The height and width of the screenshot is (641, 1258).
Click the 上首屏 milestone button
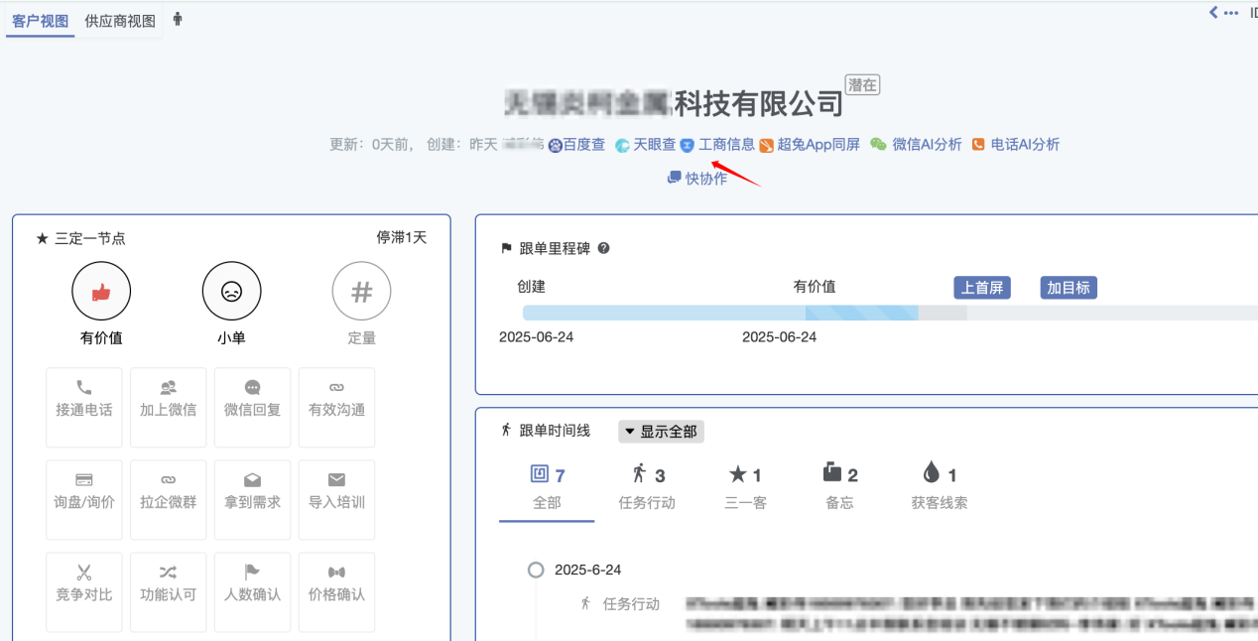[x=982, y=288]
